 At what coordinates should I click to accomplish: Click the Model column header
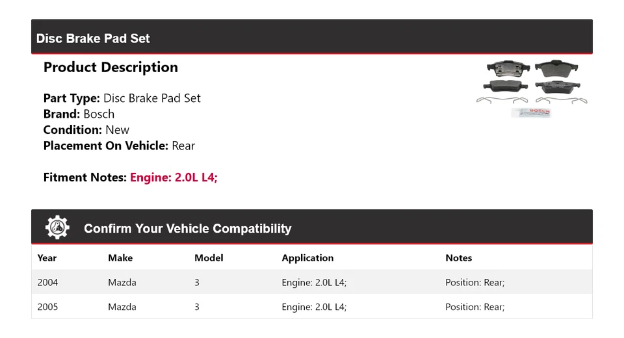(209, 258)
